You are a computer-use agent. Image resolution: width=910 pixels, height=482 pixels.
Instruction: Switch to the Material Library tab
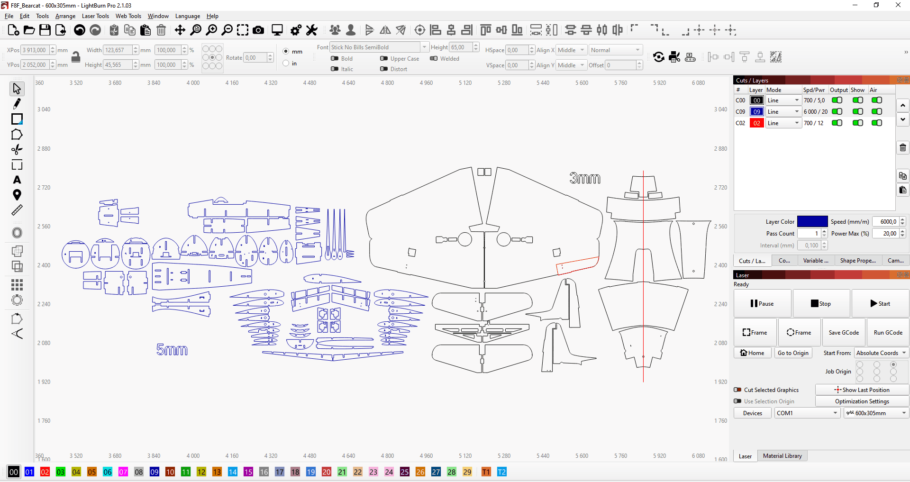(783, 456)
